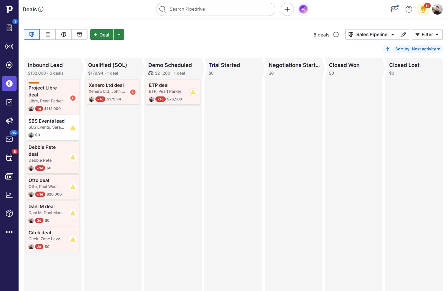The height and width of the screenshot is (291, 448).
Task: Click the three-dot More icon in sidebar
Action: click(x=9, y=232)
